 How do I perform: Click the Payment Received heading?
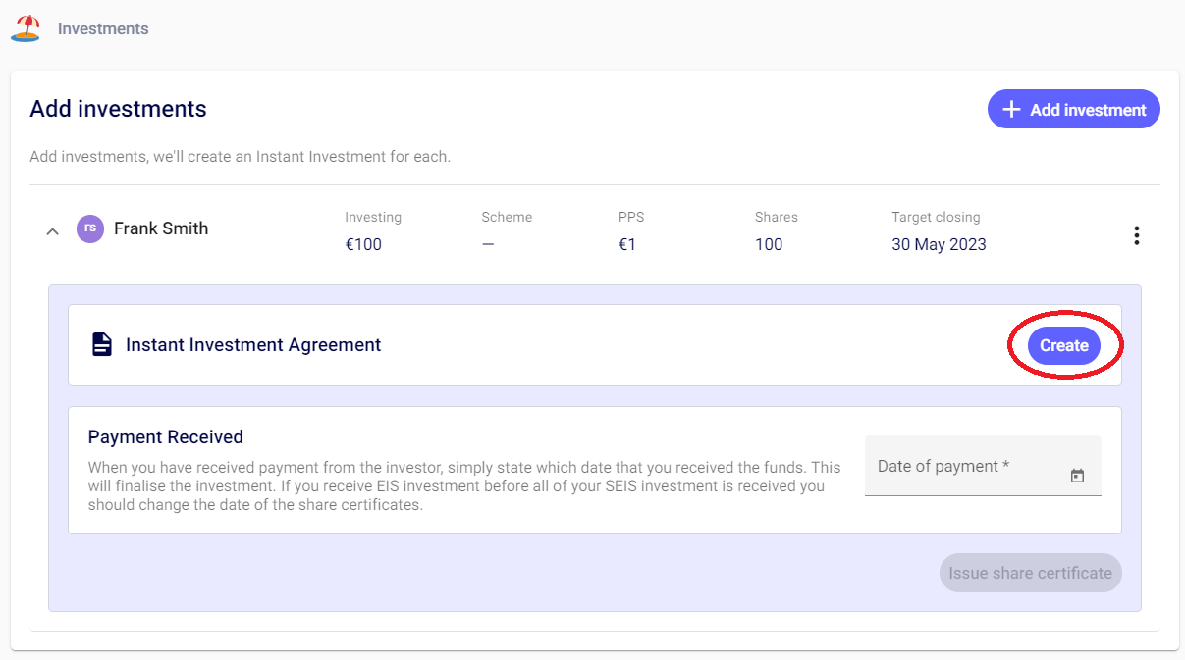(x=166, y=437)
